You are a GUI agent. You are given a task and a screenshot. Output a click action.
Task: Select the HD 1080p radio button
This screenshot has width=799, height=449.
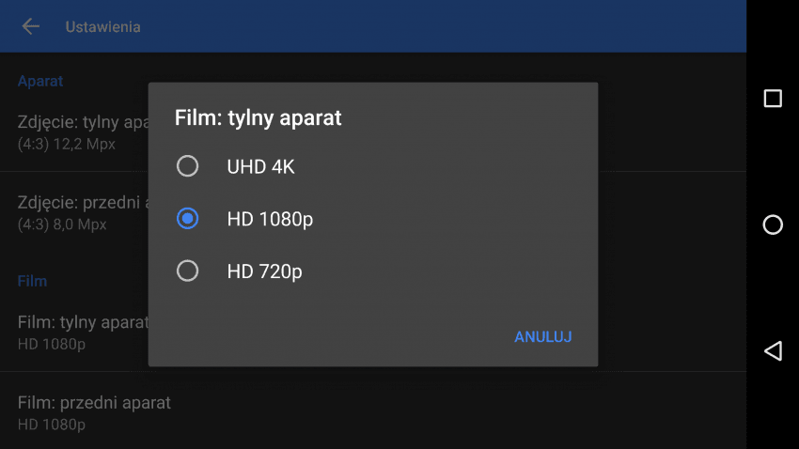[x=187, y=218]
